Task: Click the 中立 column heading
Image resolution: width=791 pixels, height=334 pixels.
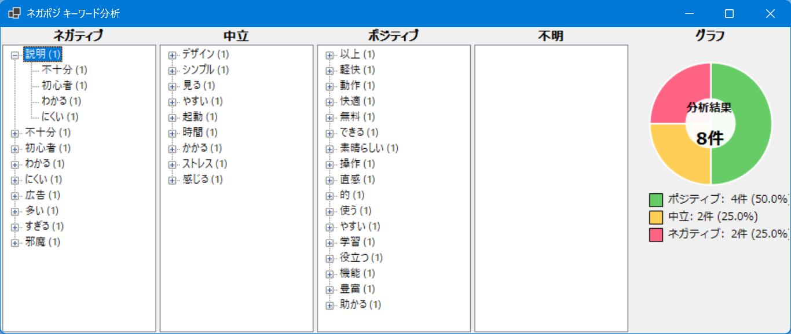Action: [x=236, y=36]
